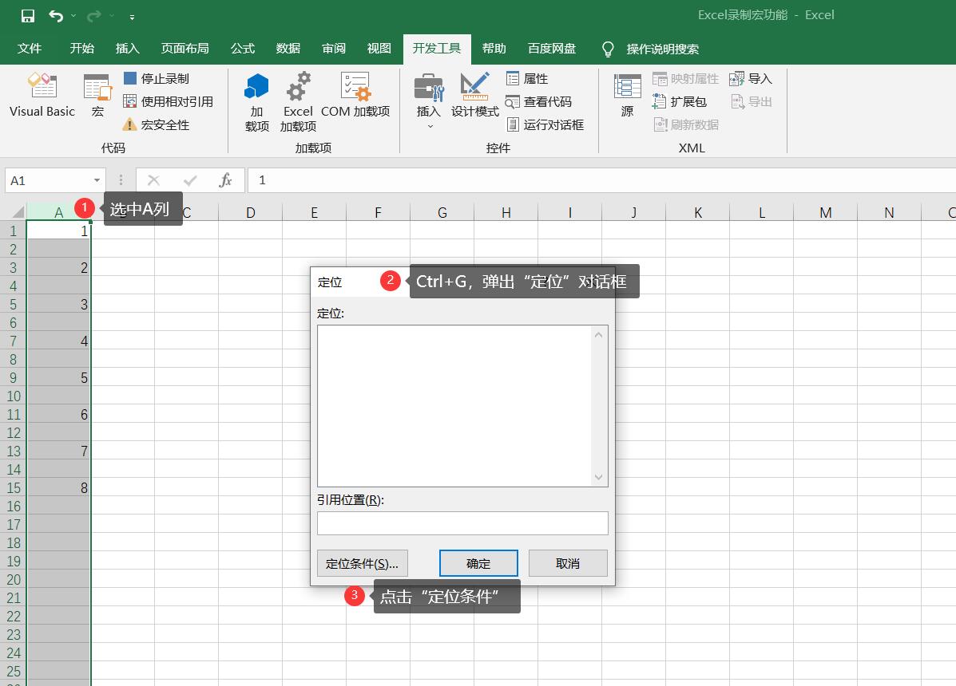Open the 百度网盘 tab

(x=552, y=48)
